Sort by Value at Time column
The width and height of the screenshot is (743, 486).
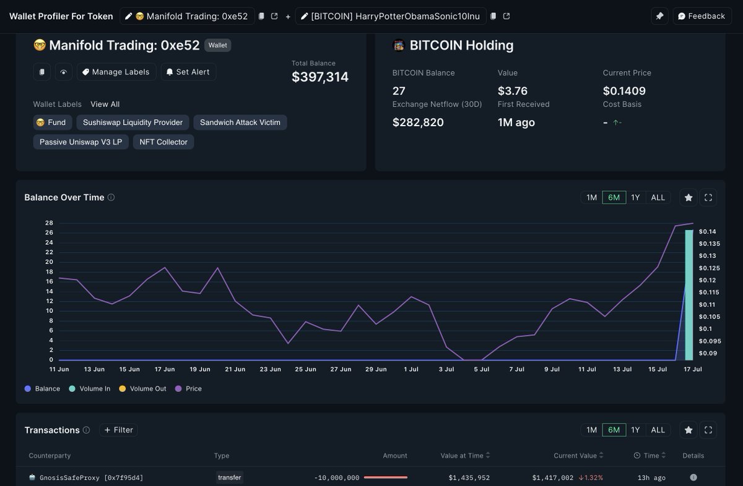[x=466, y=456]
